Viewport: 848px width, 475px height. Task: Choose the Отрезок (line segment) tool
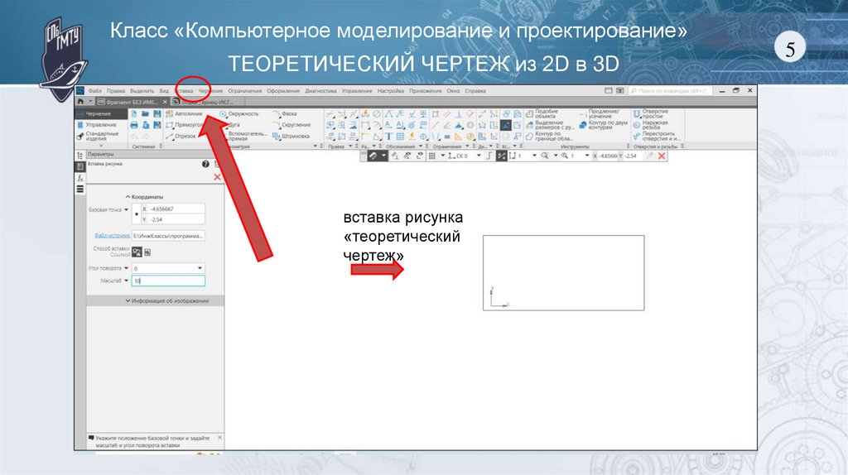pyautogui.click(x=184, y=136)
